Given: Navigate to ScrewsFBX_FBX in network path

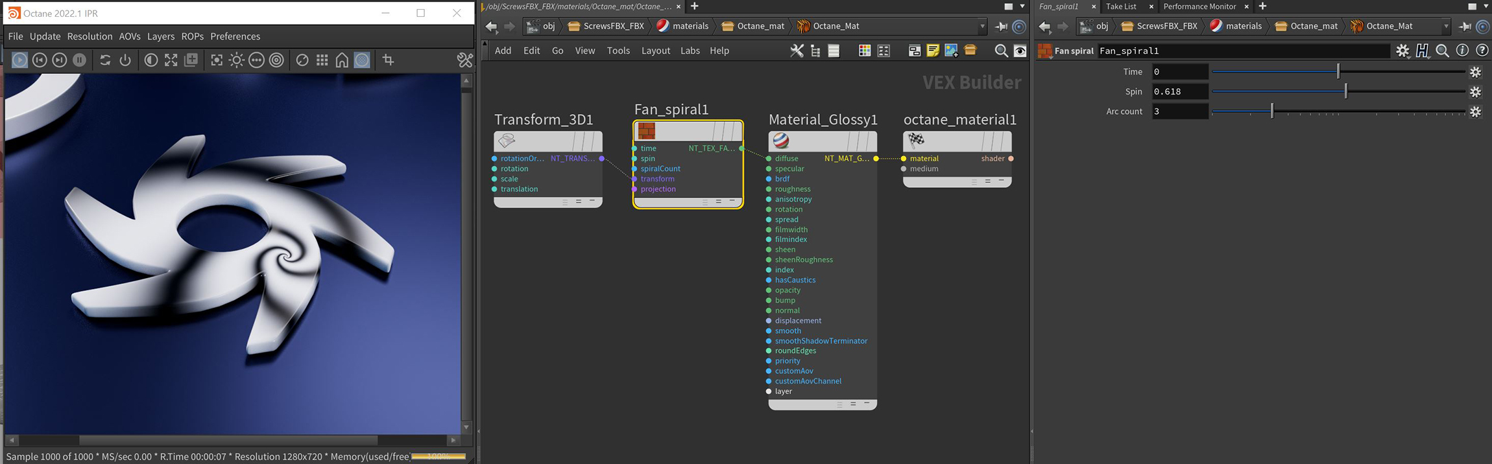Looking at the screenshot, I should pos(613,27).
